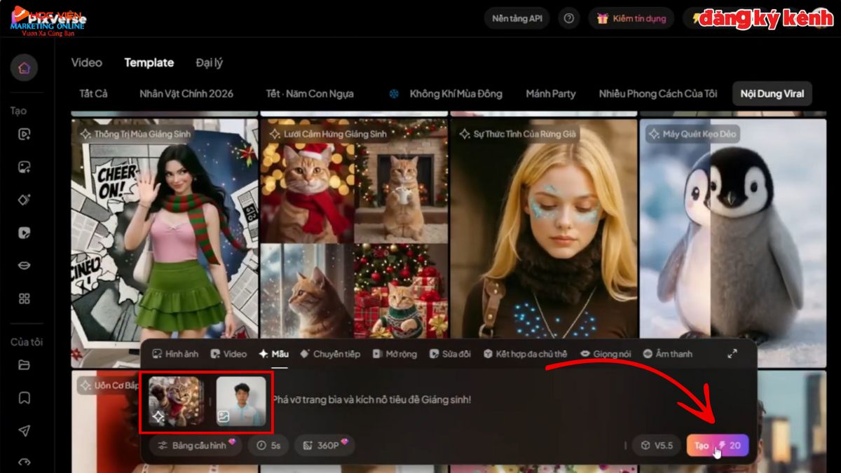
Task: Open the apps grid icon in the sidebar
Action: 25,299
